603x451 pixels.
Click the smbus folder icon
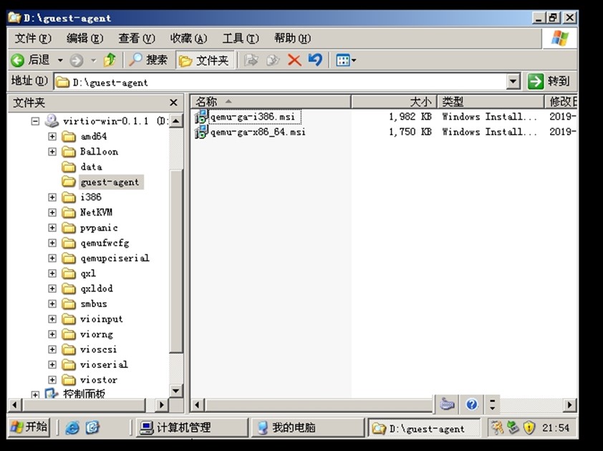point(69,304)
